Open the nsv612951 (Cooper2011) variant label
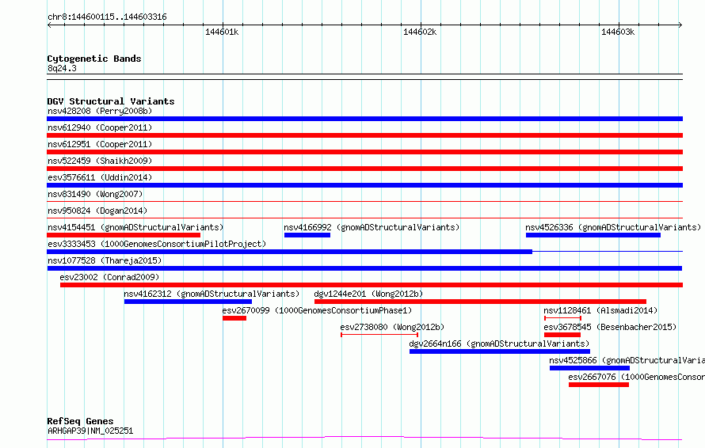This screenshot has height=448, width=705. tap(100, 144)
